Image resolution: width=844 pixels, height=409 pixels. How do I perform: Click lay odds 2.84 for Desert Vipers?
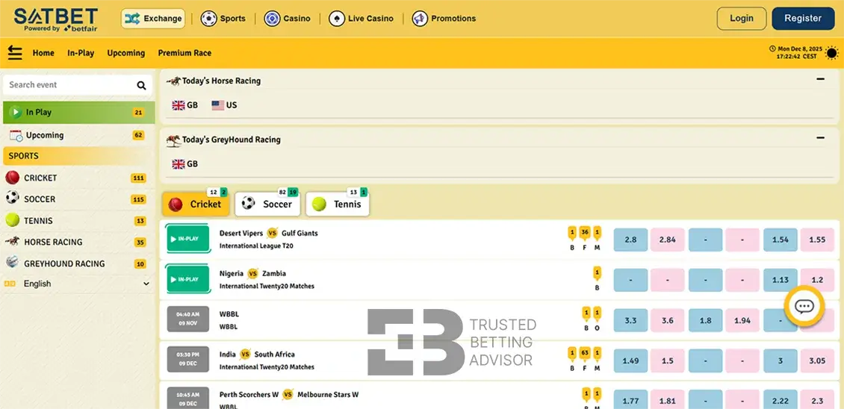coord(668,240)
